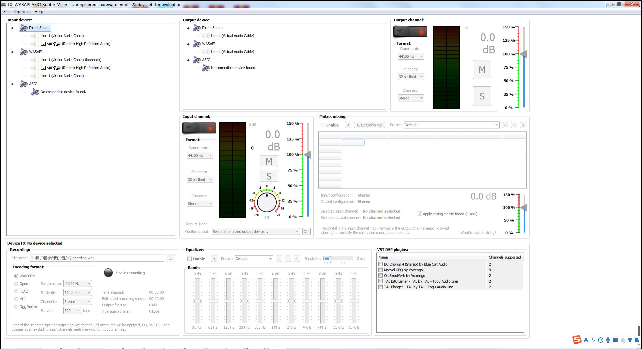Click the Equalizer reset R button
Screen dimensions: 642x349
[214, 259]
